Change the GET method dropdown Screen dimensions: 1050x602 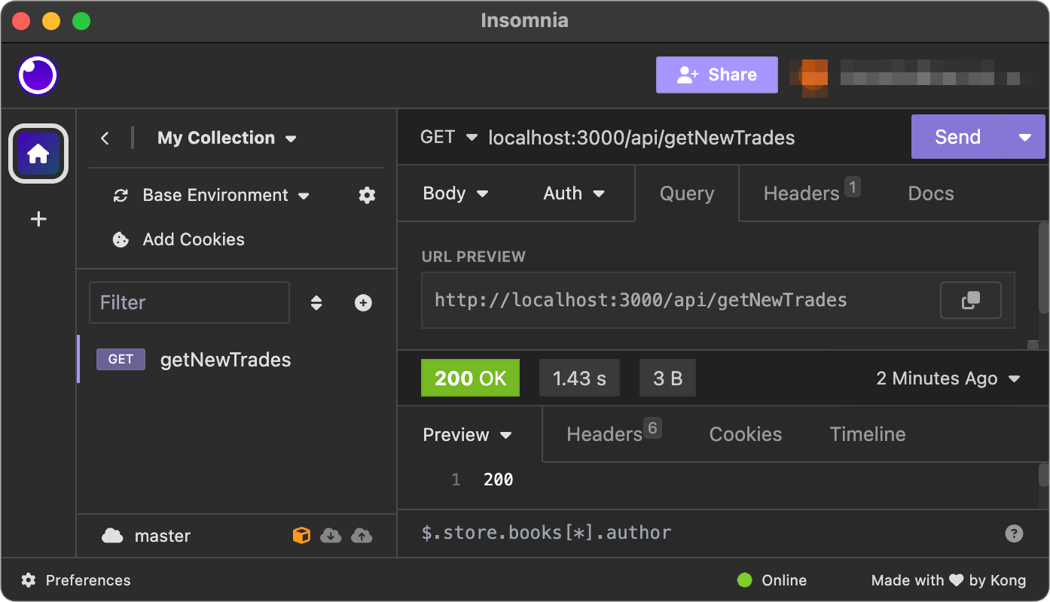(x=449, y=137)
